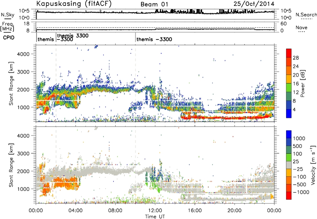Pick the blue bottom segment of Power colorbar

289,113
